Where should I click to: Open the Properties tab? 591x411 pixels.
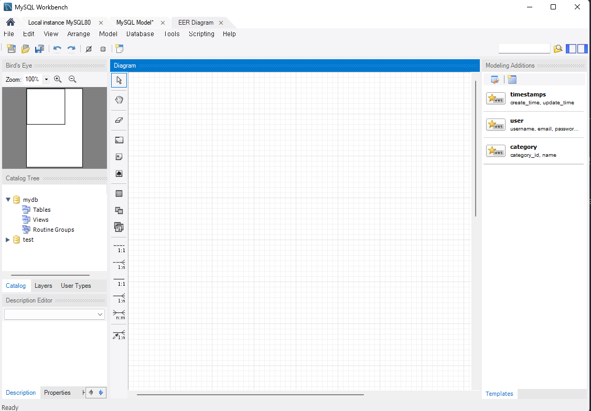tap(57, 393)
